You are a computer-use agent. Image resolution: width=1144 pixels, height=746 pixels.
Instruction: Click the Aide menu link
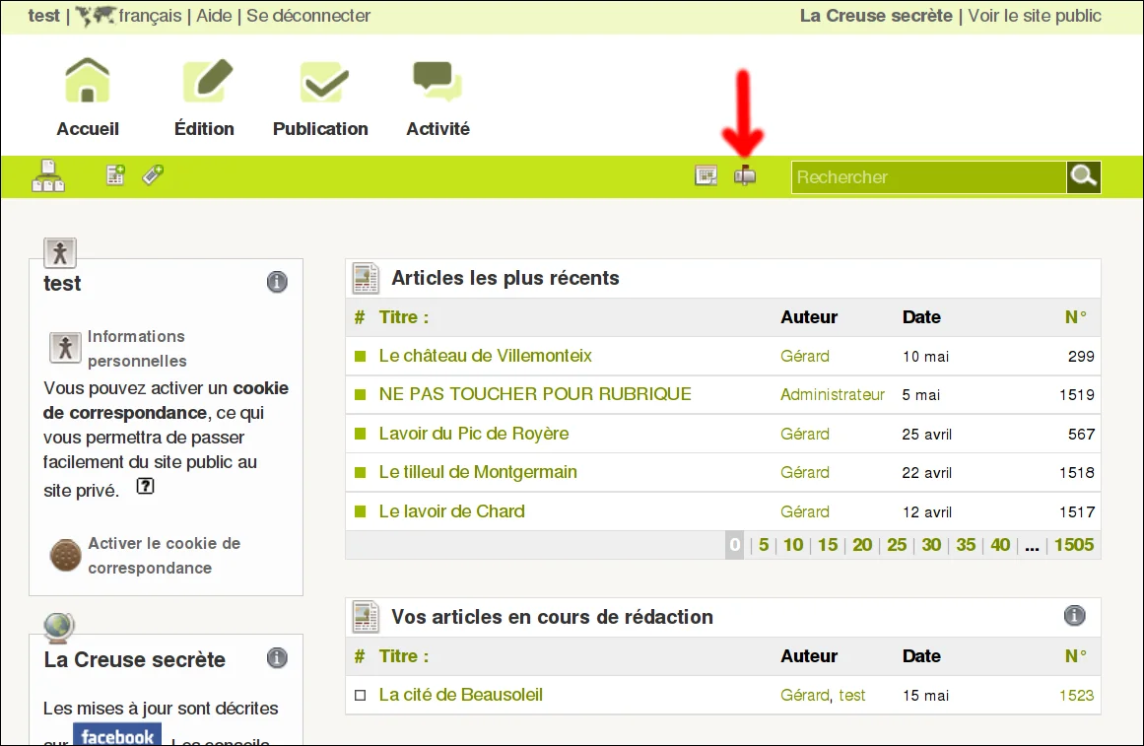(x=214, y=16)
